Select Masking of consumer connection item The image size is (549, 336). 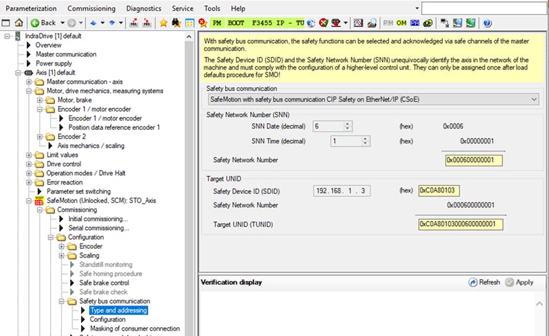pos(135,329)
